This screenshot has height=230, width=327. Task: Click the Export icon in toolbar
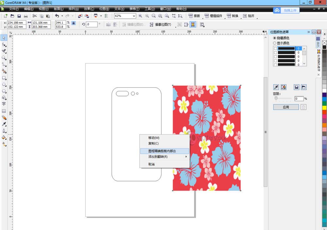87,16
